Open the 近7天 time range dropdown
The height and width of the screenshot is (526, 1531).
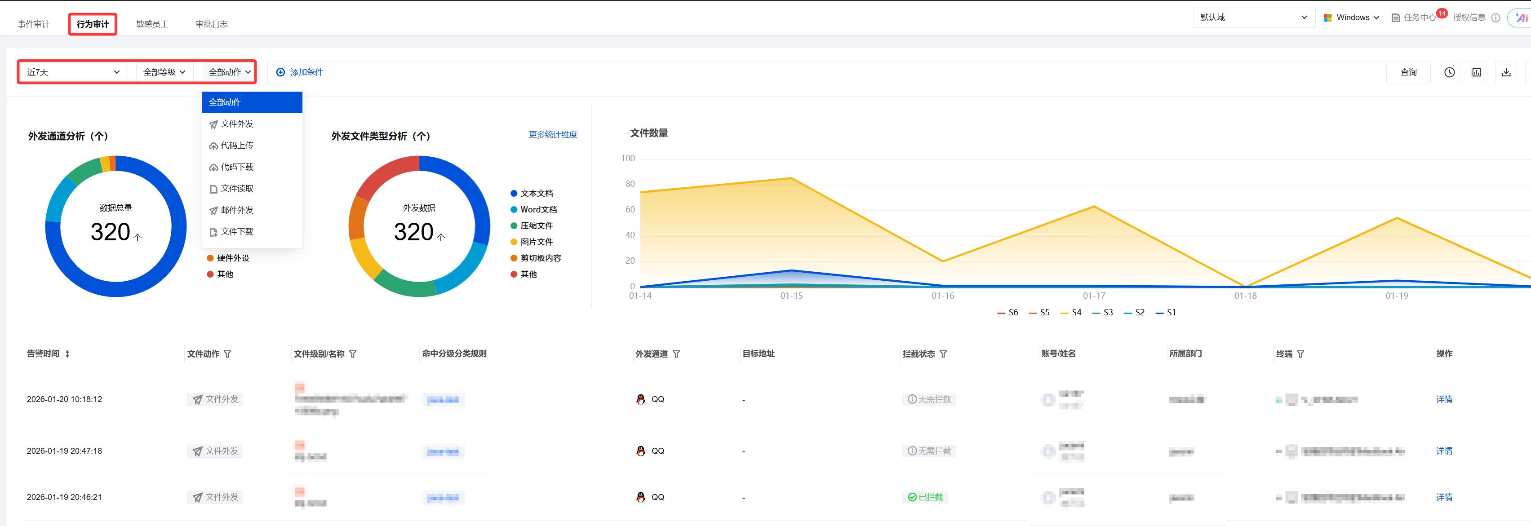[x=72, y=72]
